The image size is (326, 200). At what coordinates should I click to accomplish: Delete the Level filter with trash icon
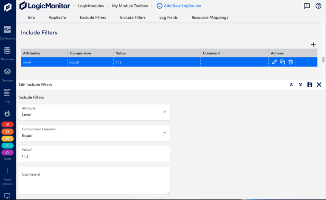[291, 62]
